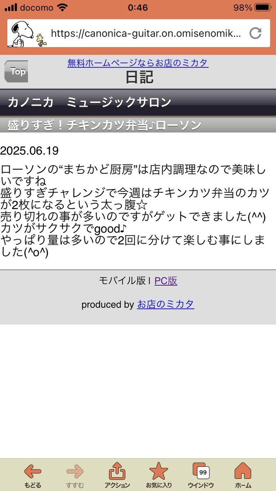Tap the URL address field
The width and height of the screenshot is (276, 491).
[147, 33]
